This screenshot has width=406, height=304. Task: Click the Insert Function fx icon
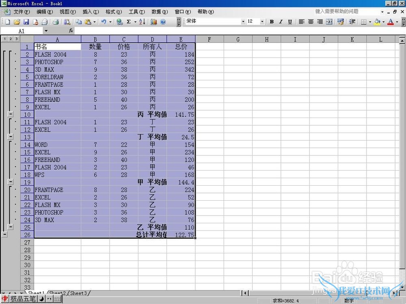pyautogui.click(x=71, y=31)
